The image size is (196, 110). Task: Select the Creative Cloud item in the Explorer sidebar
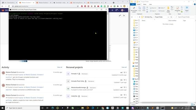click(135, 63)
